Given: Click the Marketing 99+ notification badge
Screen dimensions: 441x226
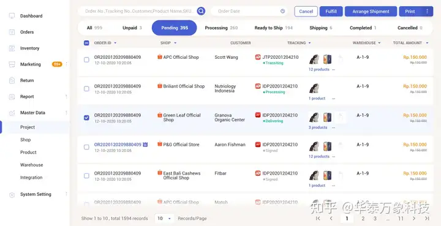Looking at the screenshot, I should point(57,64).
